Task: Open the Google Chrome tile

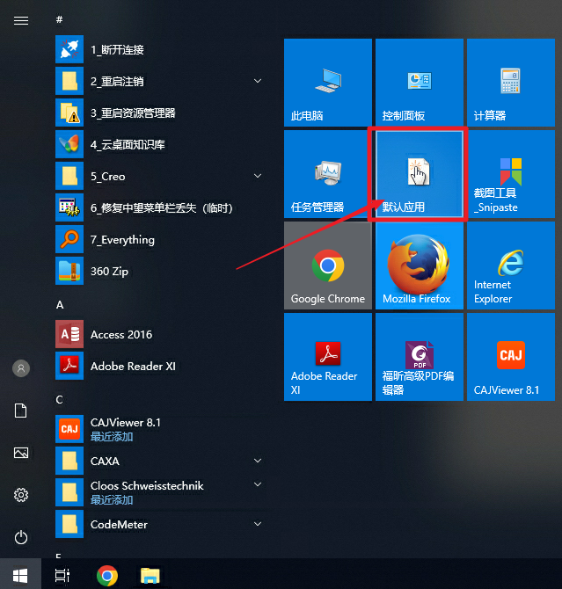Action: coord(328,265)
